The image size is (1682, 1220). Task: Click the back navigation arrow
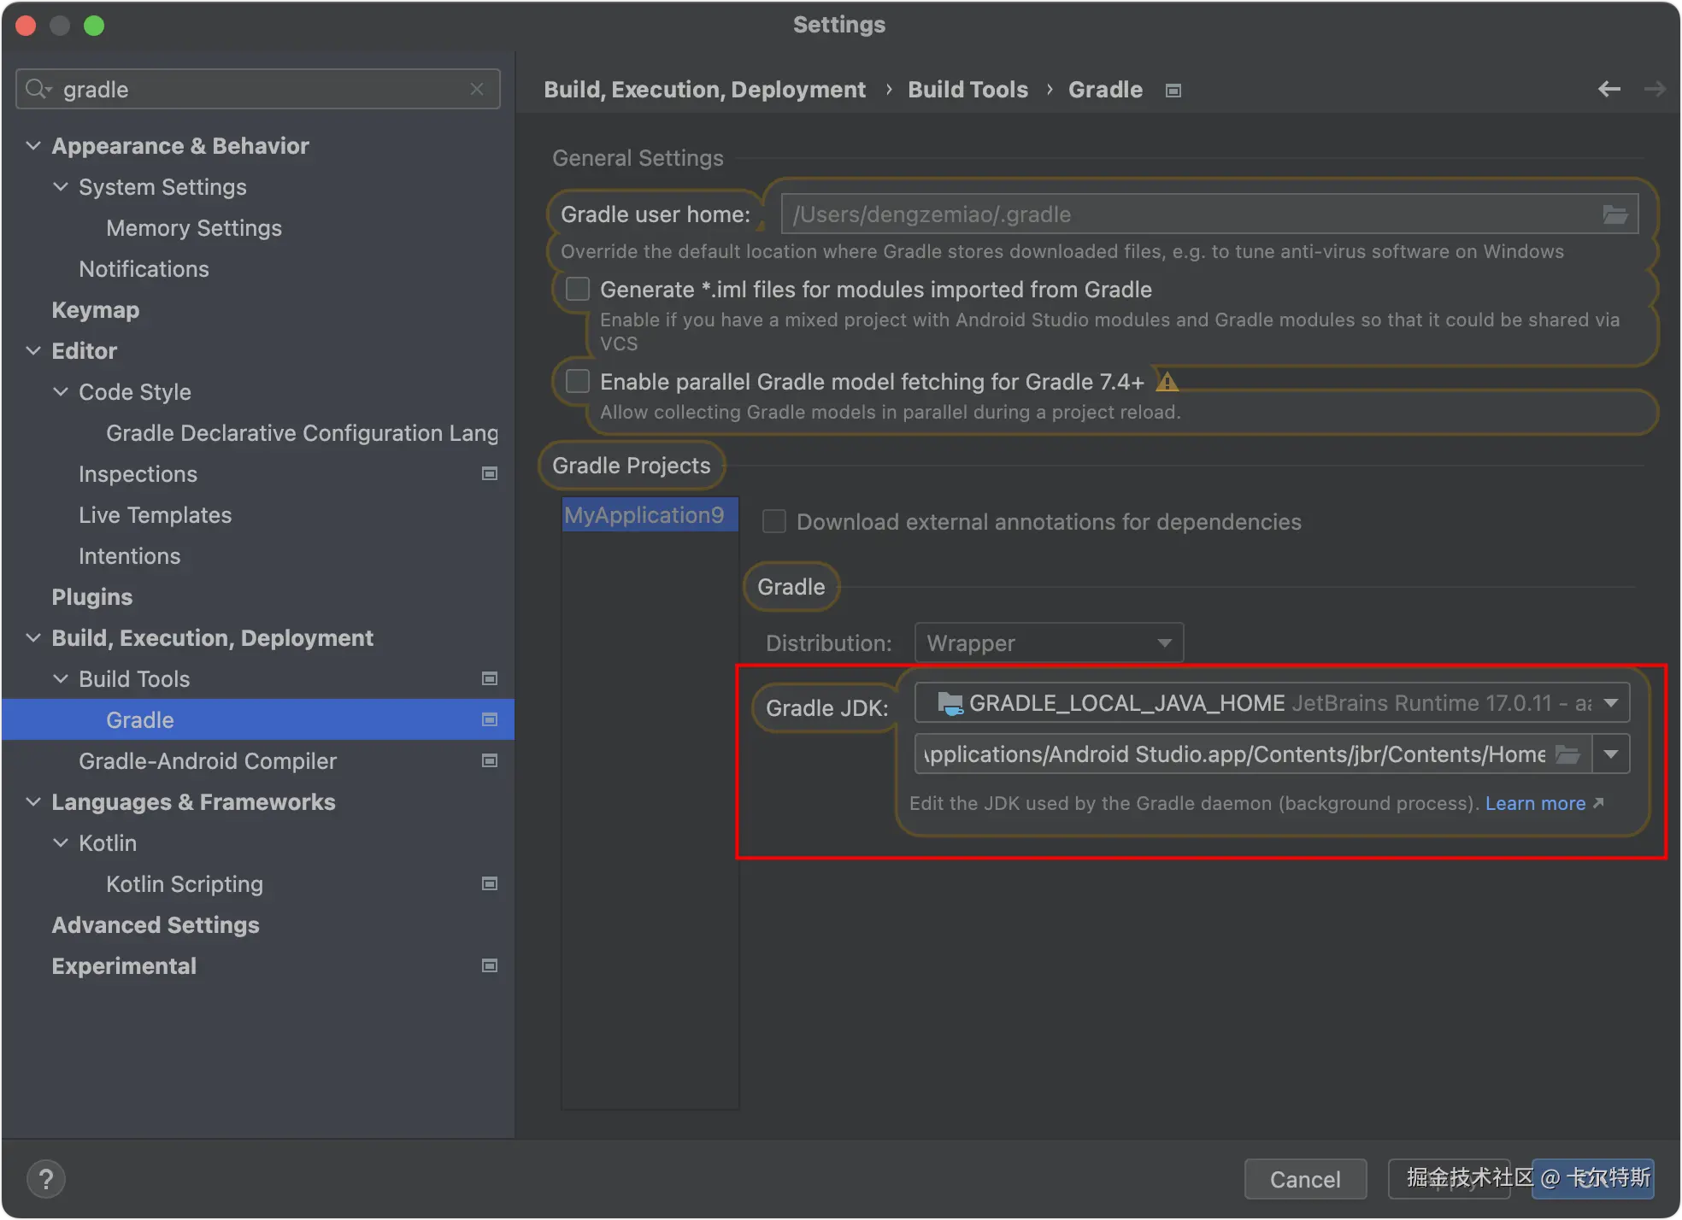[x=1609, y=89]
